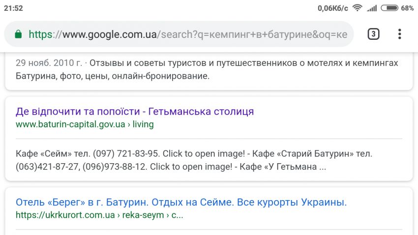Viewport: 418px width, 235px height.
Task: Focus the google.com.ua address bar URL
Action: coord(187,34)
